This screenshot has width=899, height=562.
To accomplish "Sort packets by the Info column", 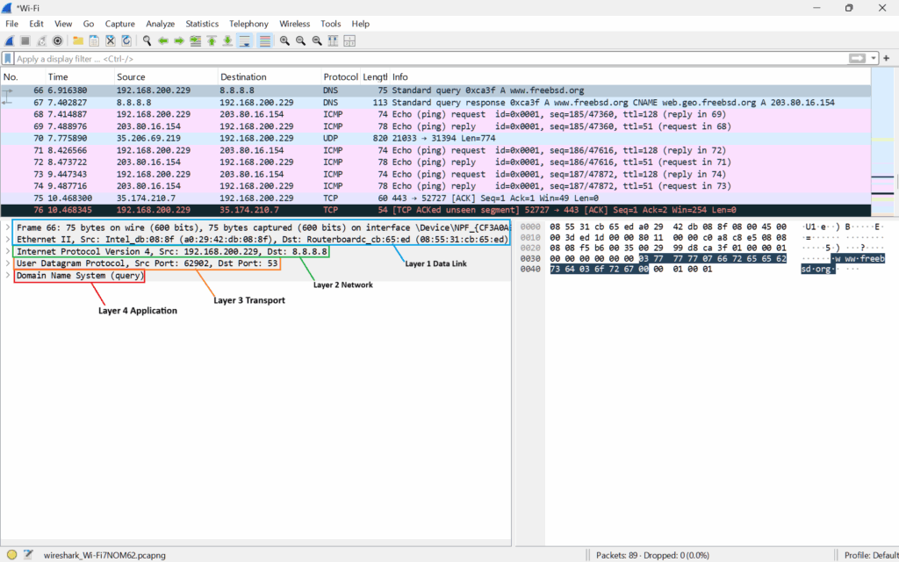I will 629,77.
